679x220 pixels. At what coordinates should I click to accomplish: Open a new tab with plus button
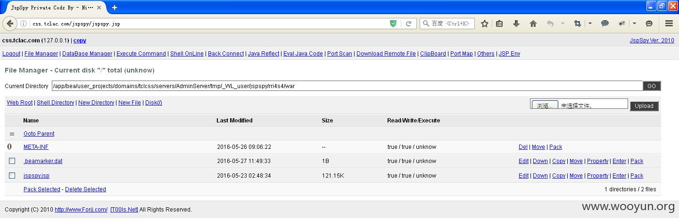[115, 7]
